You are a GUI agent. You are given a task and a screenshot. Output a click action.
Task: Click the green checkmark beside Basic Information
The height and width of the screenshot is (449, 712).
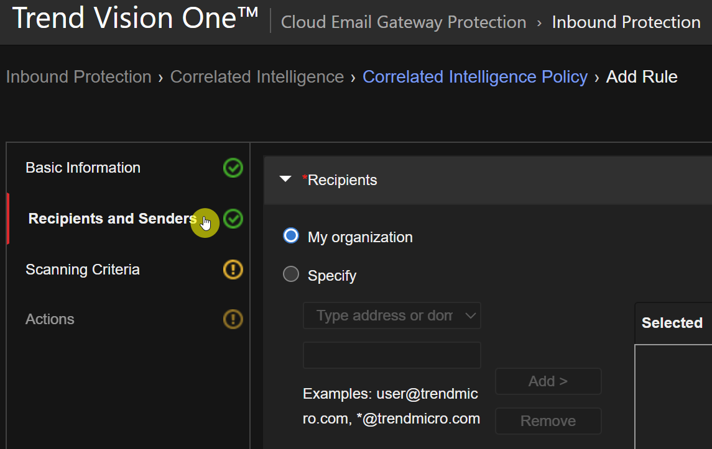pos(233,168)
